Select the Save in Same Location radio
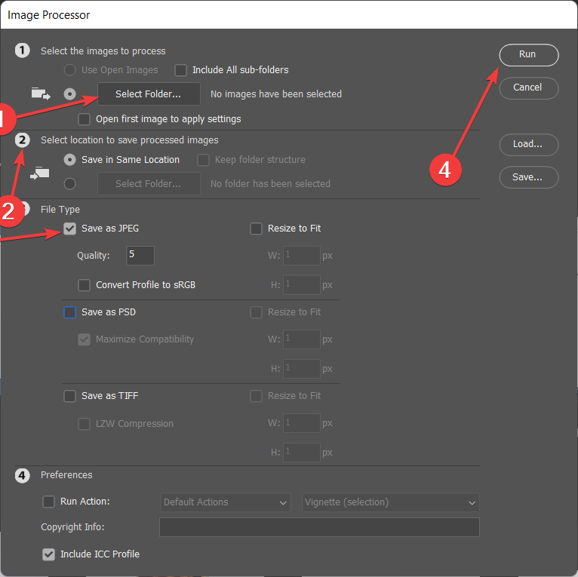578x577 pixels. pos(70,160)
